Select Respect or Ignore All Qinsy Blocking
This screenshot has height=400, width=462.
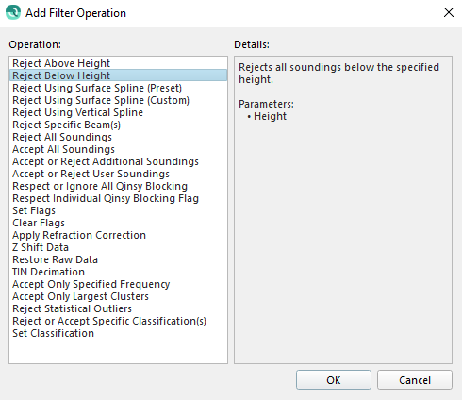(118, 186)
